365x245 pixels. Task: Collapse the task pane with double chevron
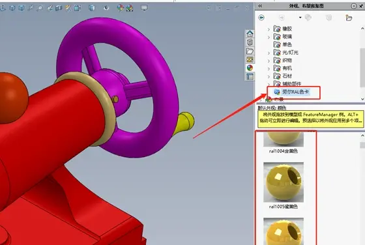[260, 6]
